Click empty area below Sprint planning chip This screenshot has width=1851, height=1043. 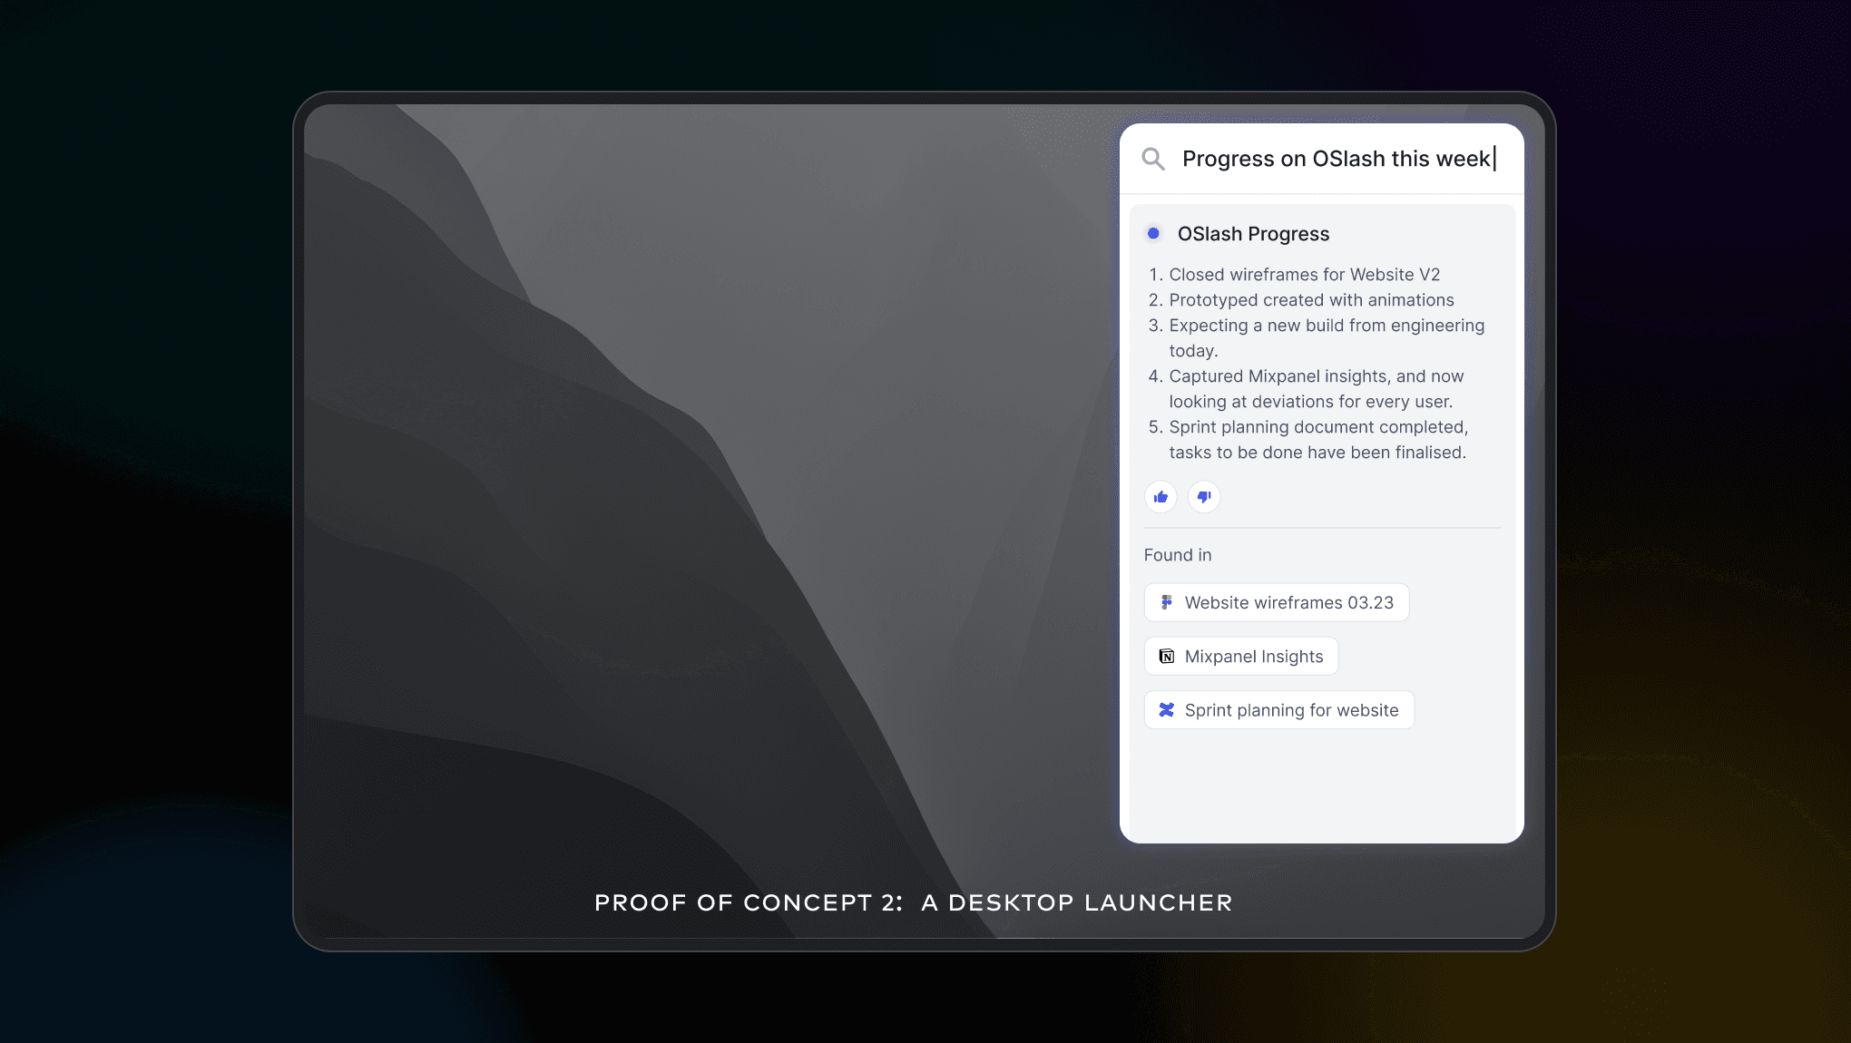click(1321, 785)
